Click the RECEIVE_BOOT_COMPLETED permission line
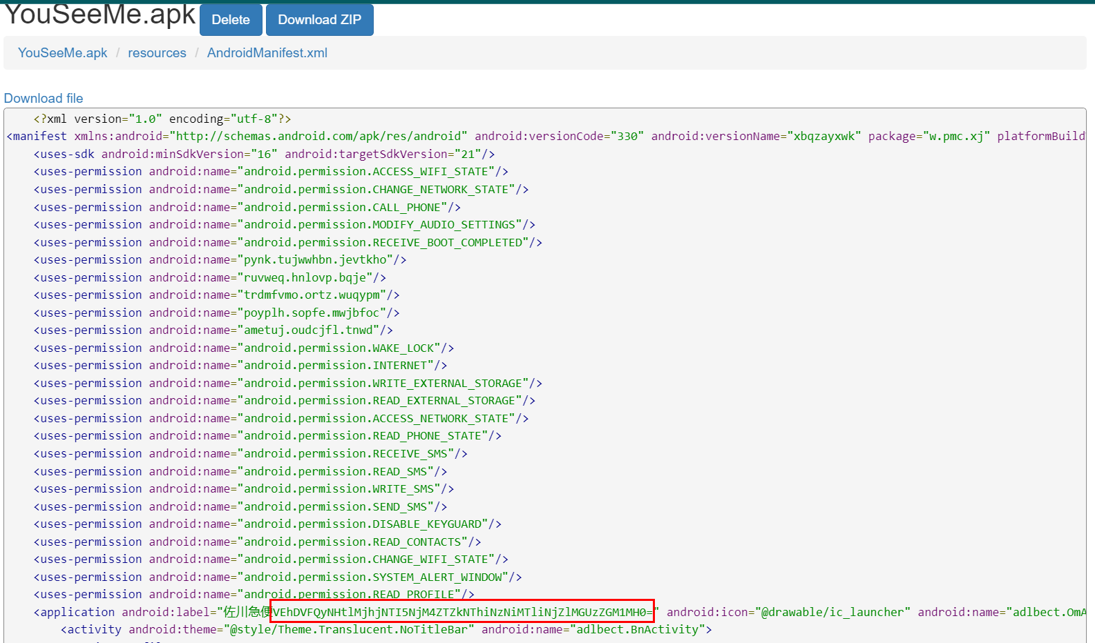This screenshot has height=643, width=1095. [x=288, y=242]
